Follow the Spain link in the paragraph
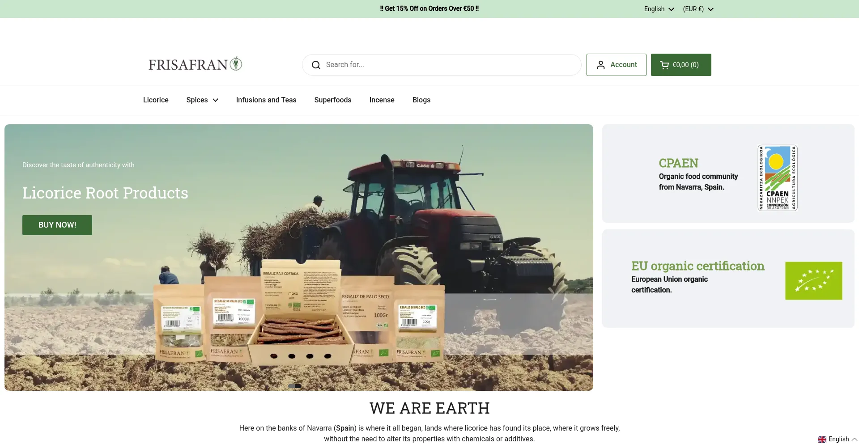The image size is (859, 444). 345,428
